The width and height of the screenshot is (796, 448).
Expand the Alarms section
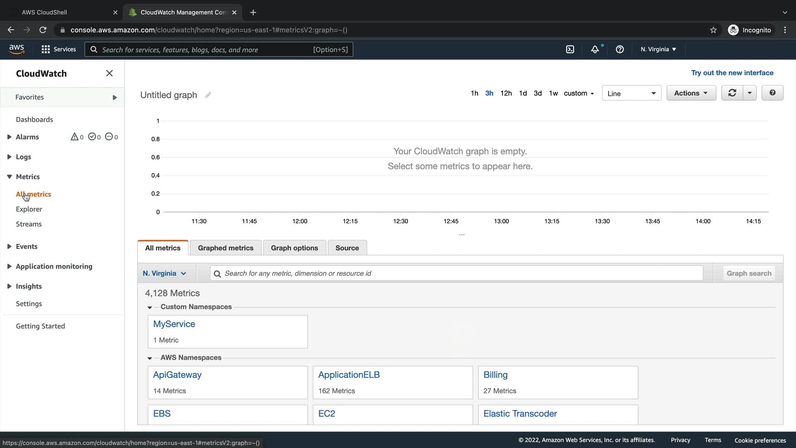[9, 137]
